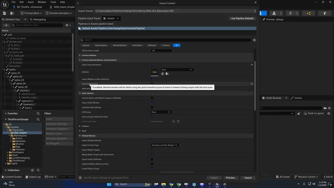
Task: Add a new bone with the green plus button
Action: click(x=6, y=25)
